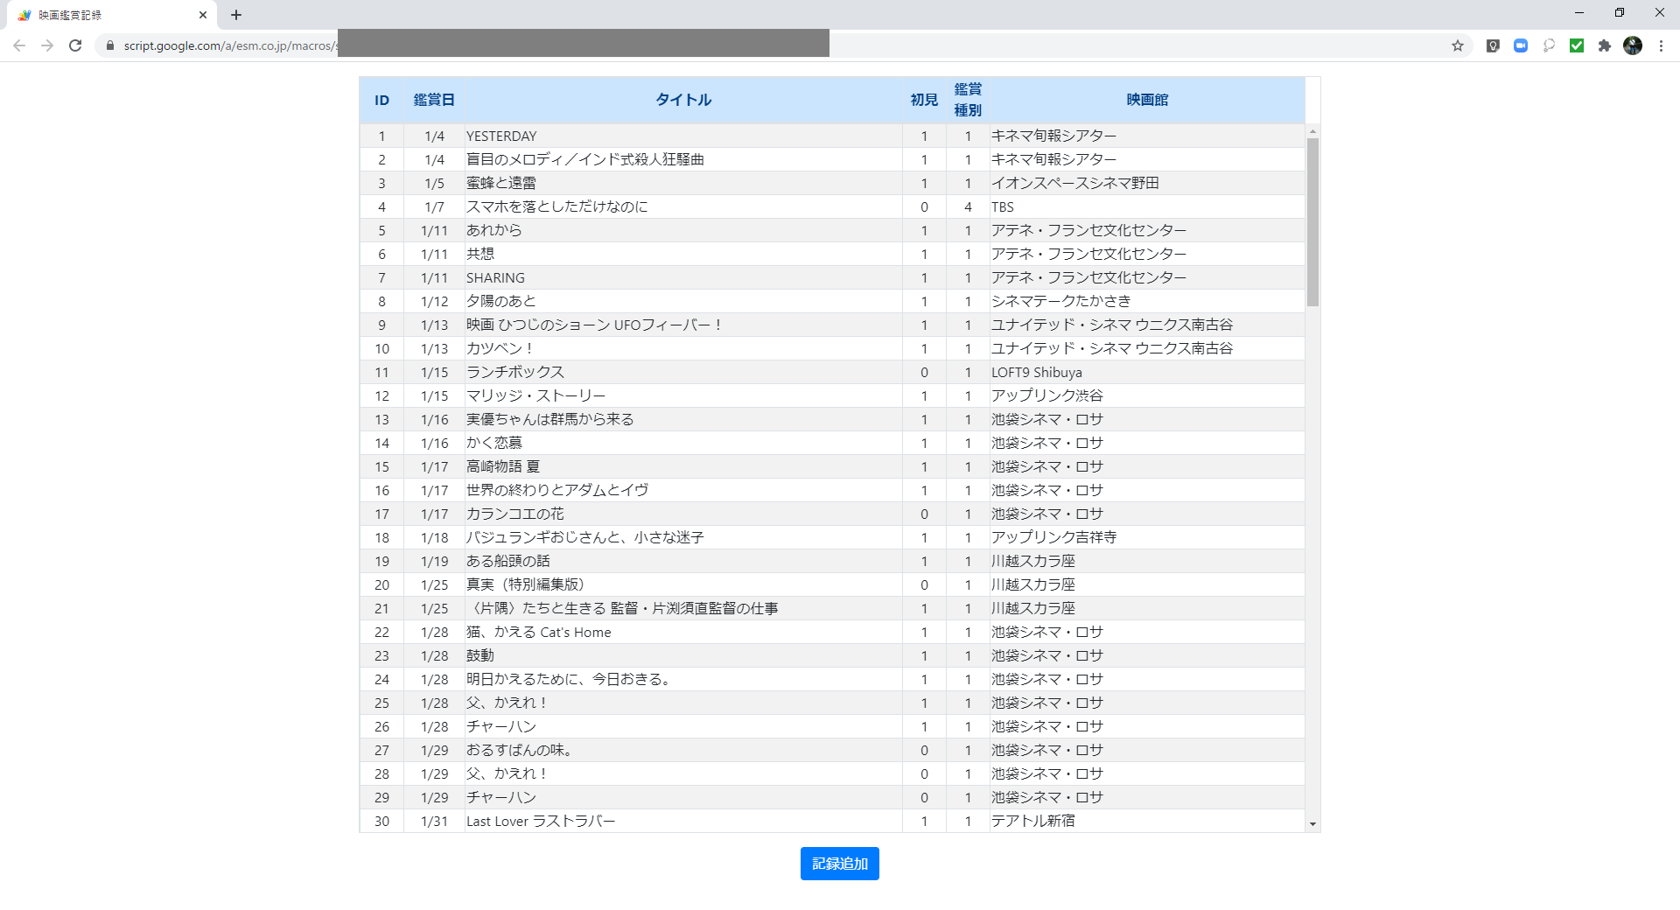Click the タイトル column header
Viewport: 1680px width, 910px height.
pyautogui.click(x=682, y=99)
